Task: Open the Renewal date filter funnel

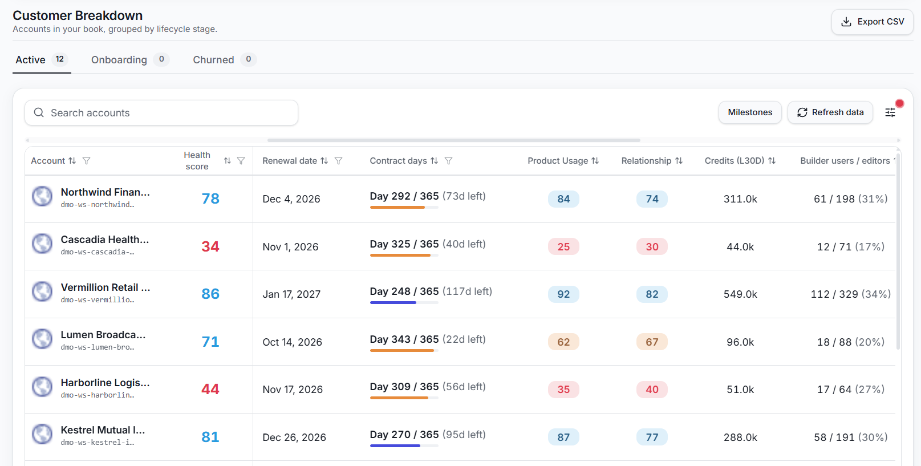Action: click(339, 161)
